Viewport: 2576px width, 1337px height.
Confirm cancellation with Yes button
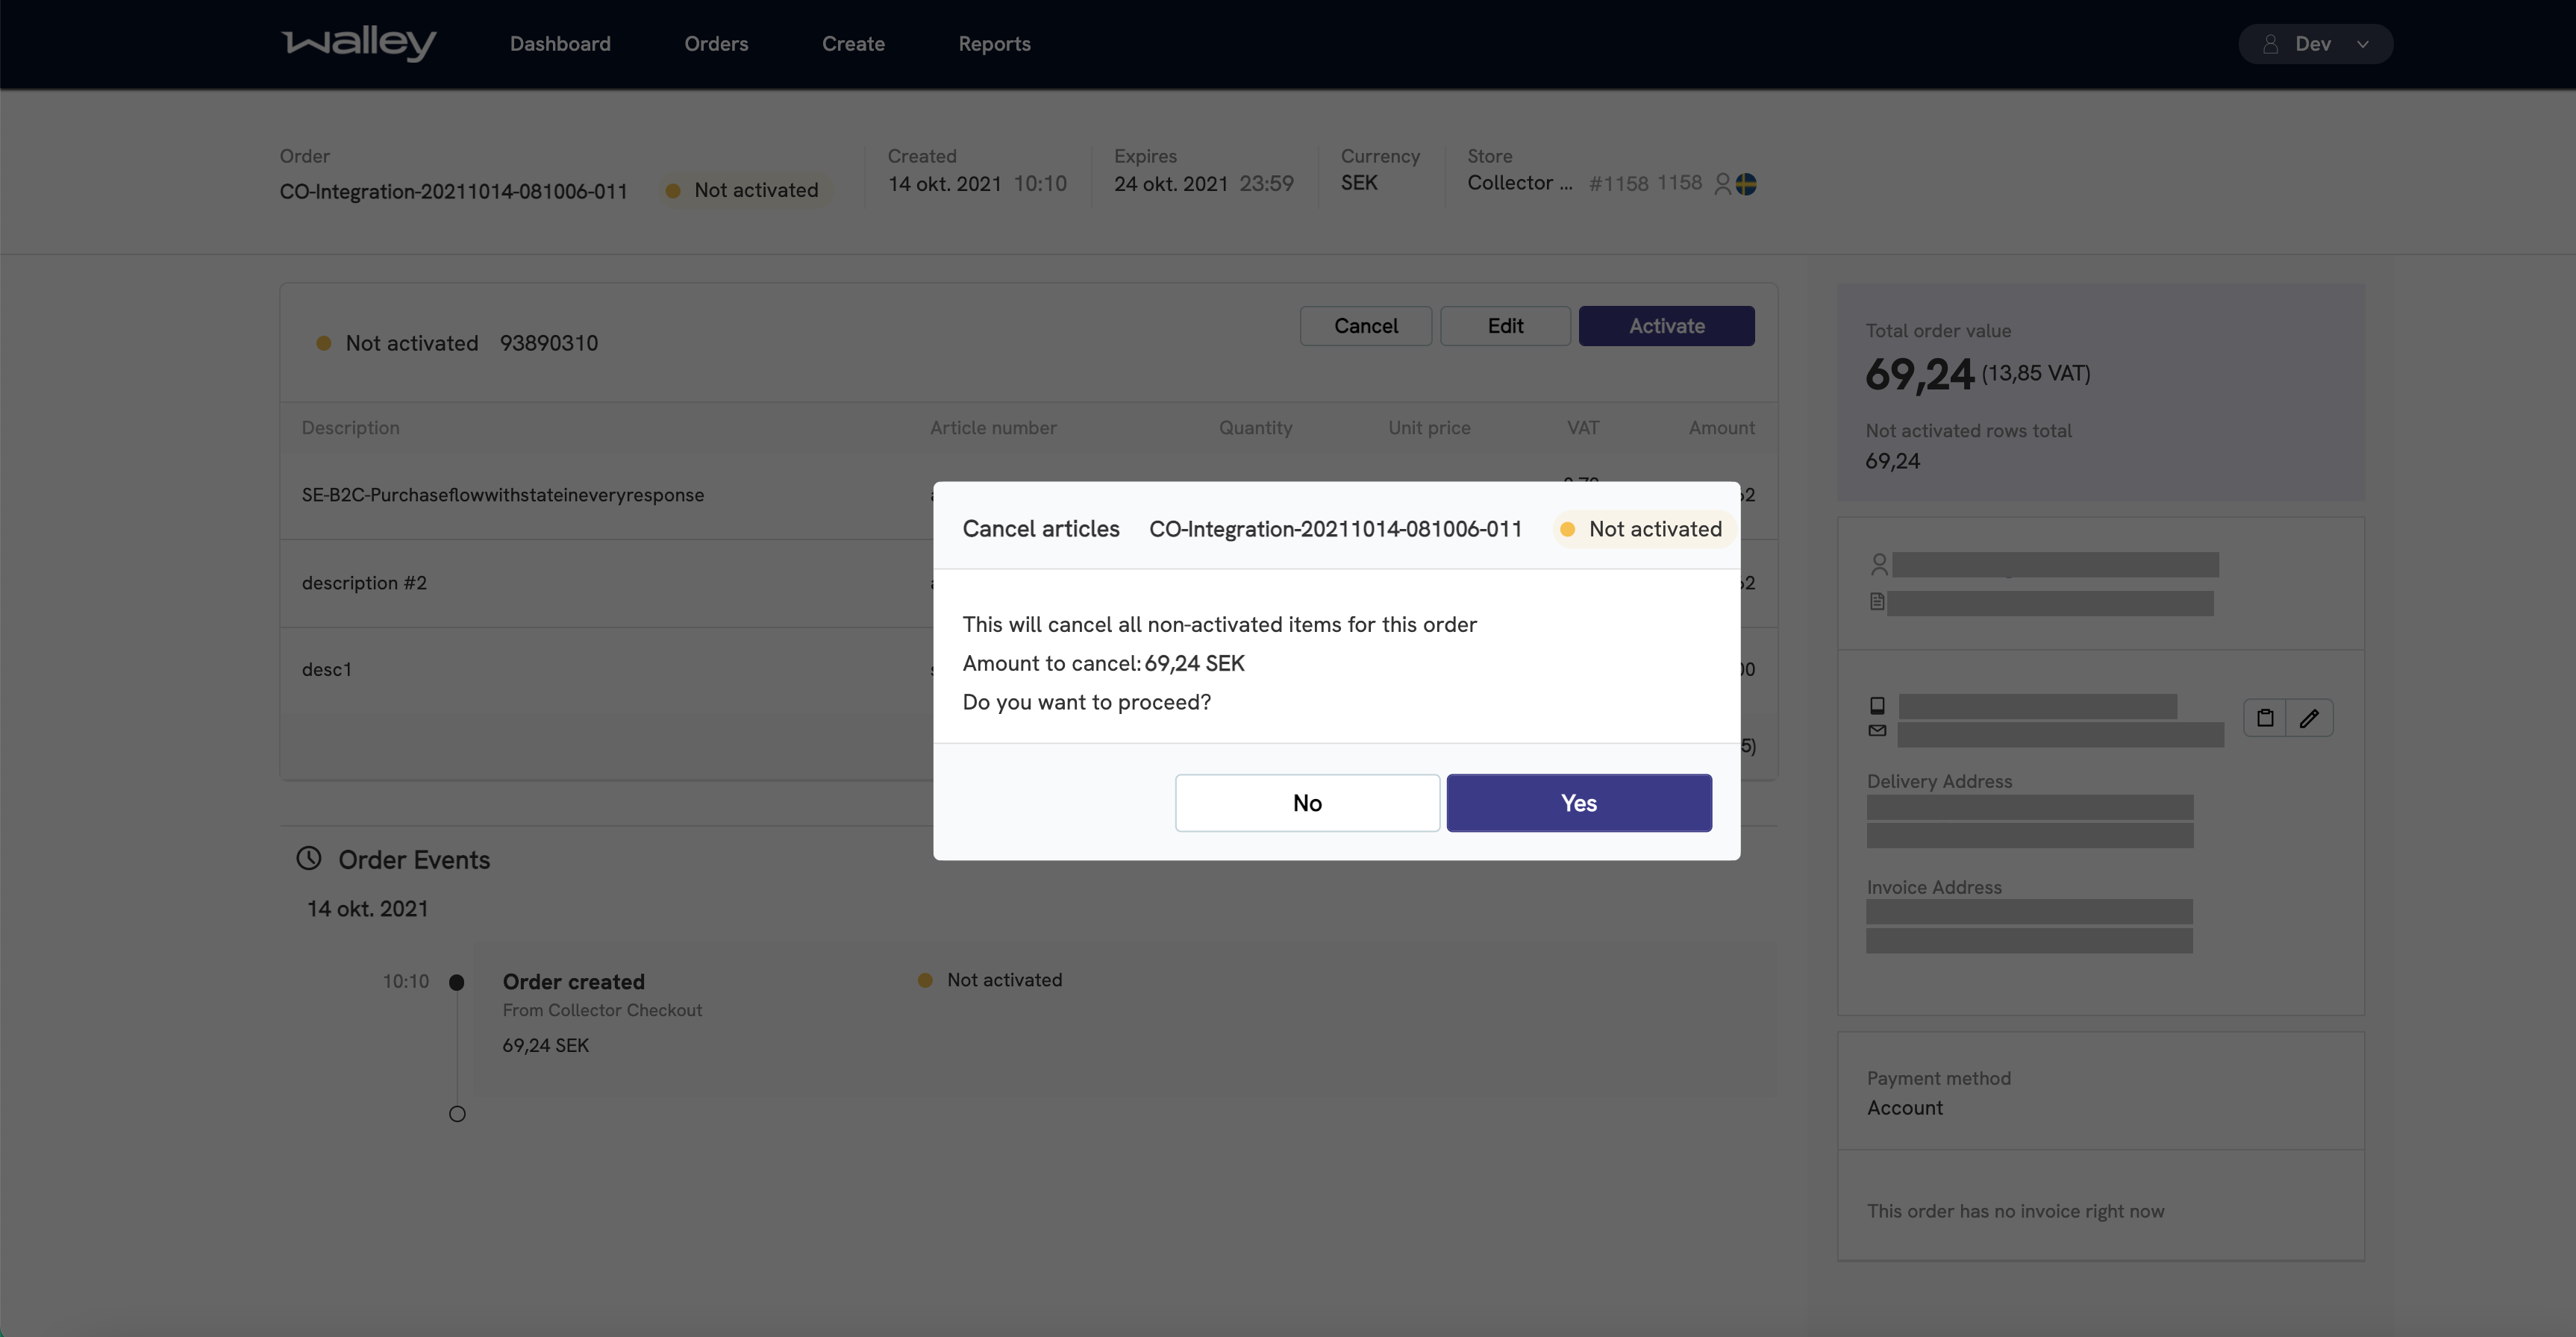(x=1579, y=803)
